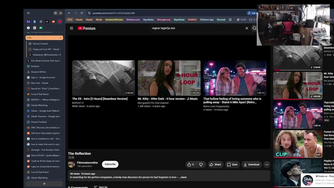
Task: Switch to the Amazon IdPrism tab
Action: [44, 72]
